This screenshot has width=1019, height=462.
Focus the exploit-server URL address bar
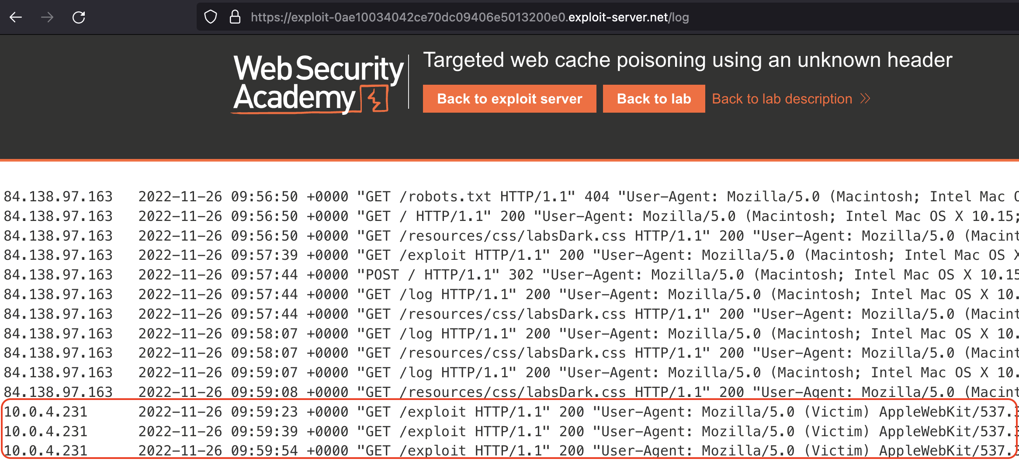click(470, 17)
